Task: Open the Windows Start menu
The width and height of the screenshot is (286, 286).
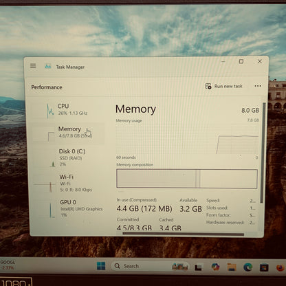Action: click(x=101, y=266)
